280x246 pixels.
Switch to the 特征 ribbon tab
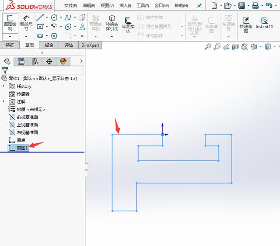click(10, 45)
